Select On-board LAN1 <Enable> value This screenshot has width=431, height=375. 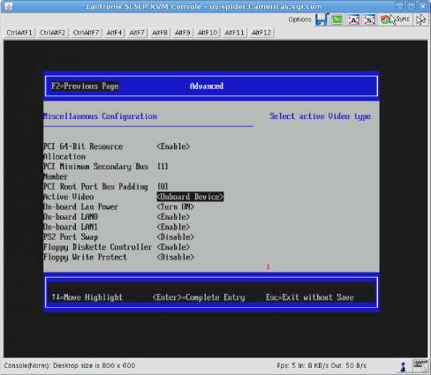[173, 227]
